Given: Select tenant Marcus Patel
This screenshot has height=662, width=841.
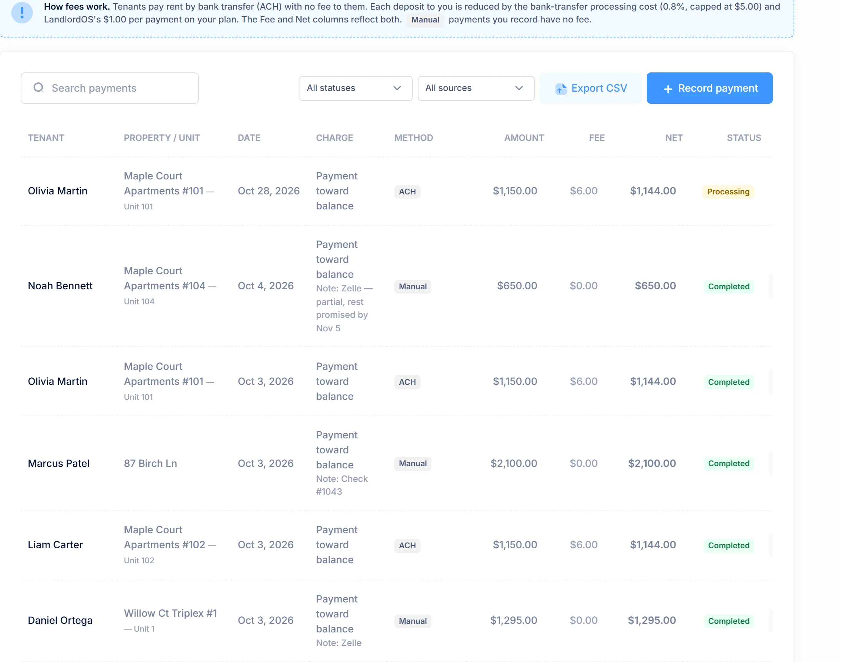Looking at the screenshot, I should pos(58,464).
